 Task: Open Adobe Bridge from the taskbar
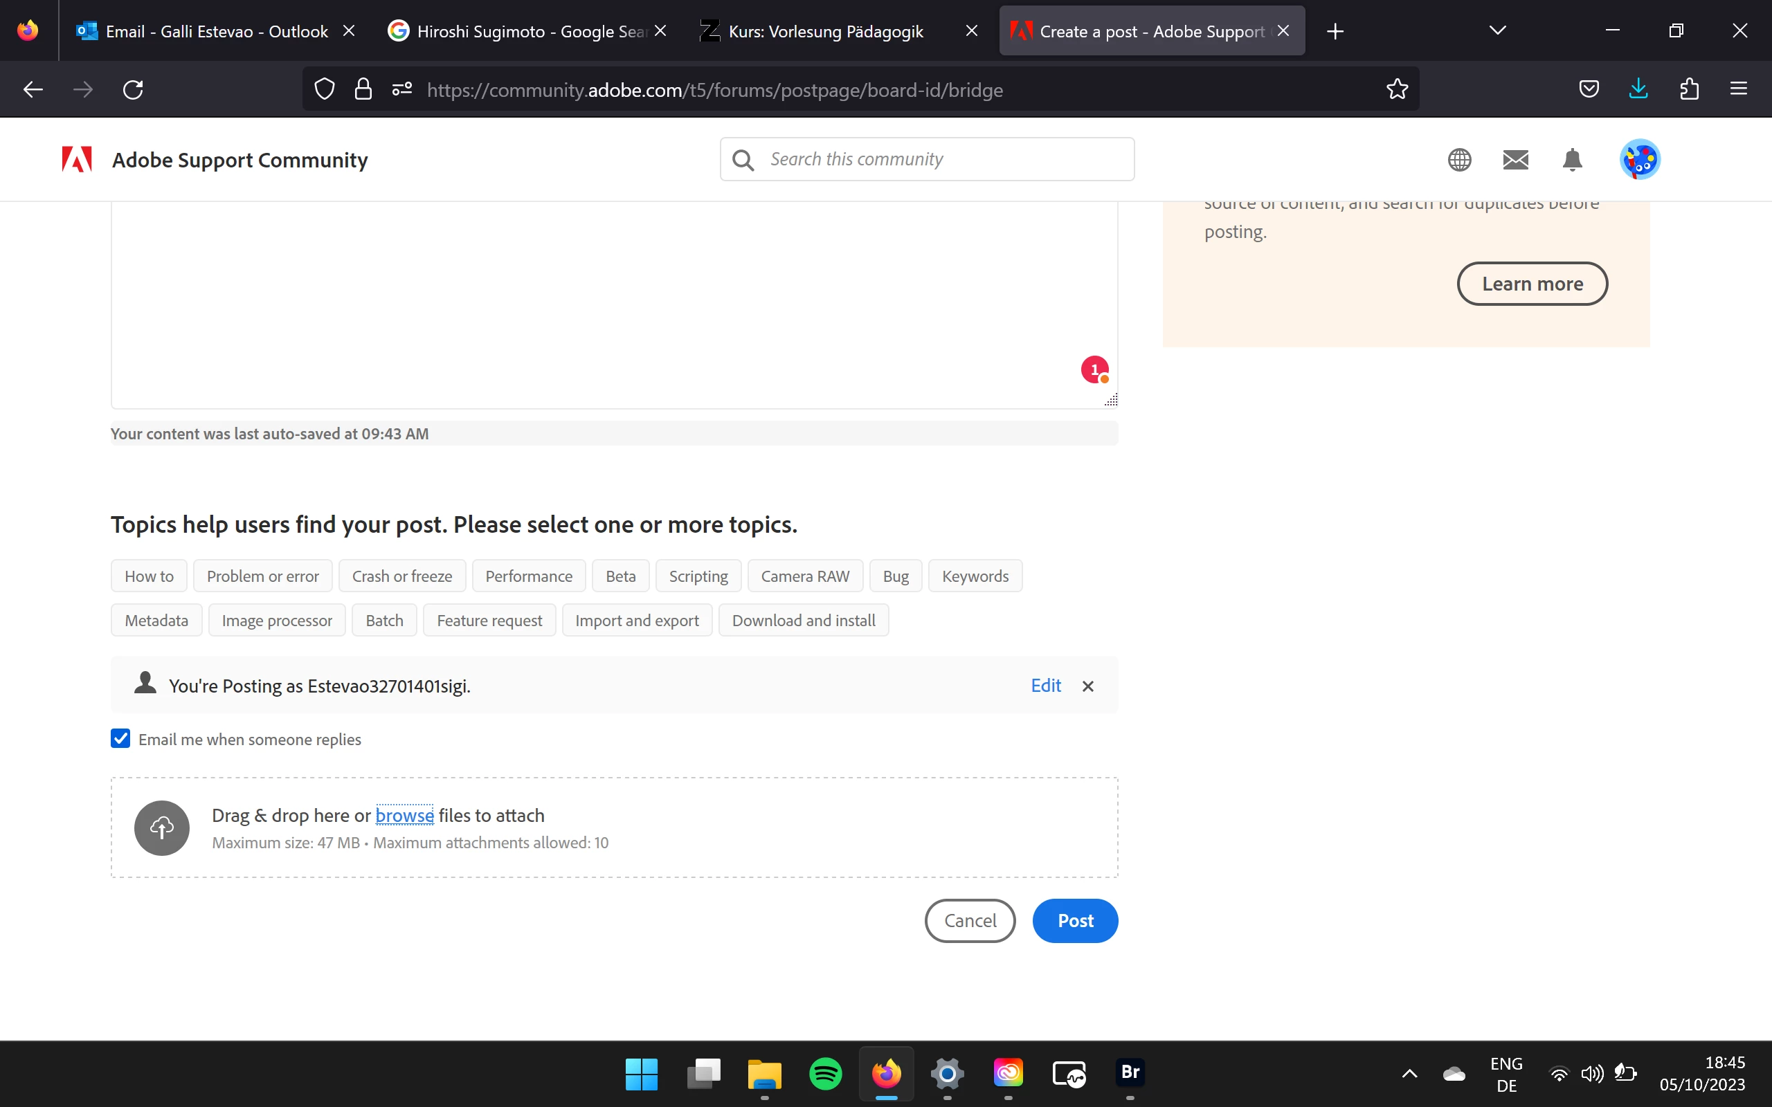pyautogui.click(x=1130, y=1072)
